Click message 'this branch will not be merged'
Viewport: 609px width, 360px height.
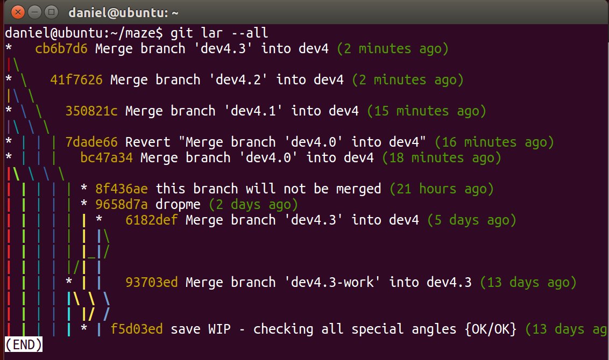[268, 189]
